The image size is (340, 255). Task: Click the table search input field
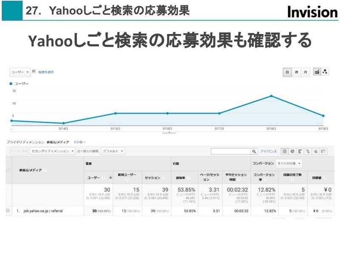click(x=230, y=151)
